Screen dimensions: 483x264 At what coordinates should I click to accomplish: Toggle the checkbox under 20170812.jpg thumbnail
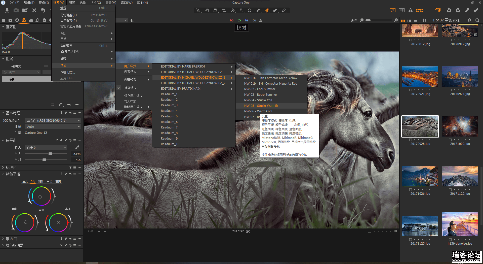pyautogui.click(x=411, y=40)
